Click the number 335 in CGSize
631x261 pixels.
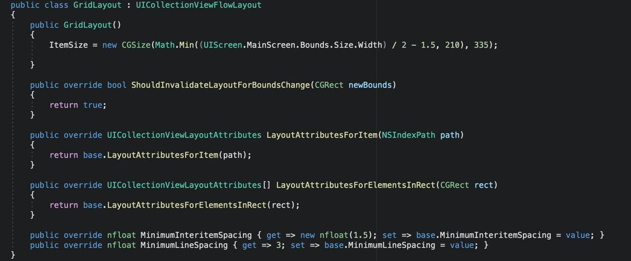481,45
